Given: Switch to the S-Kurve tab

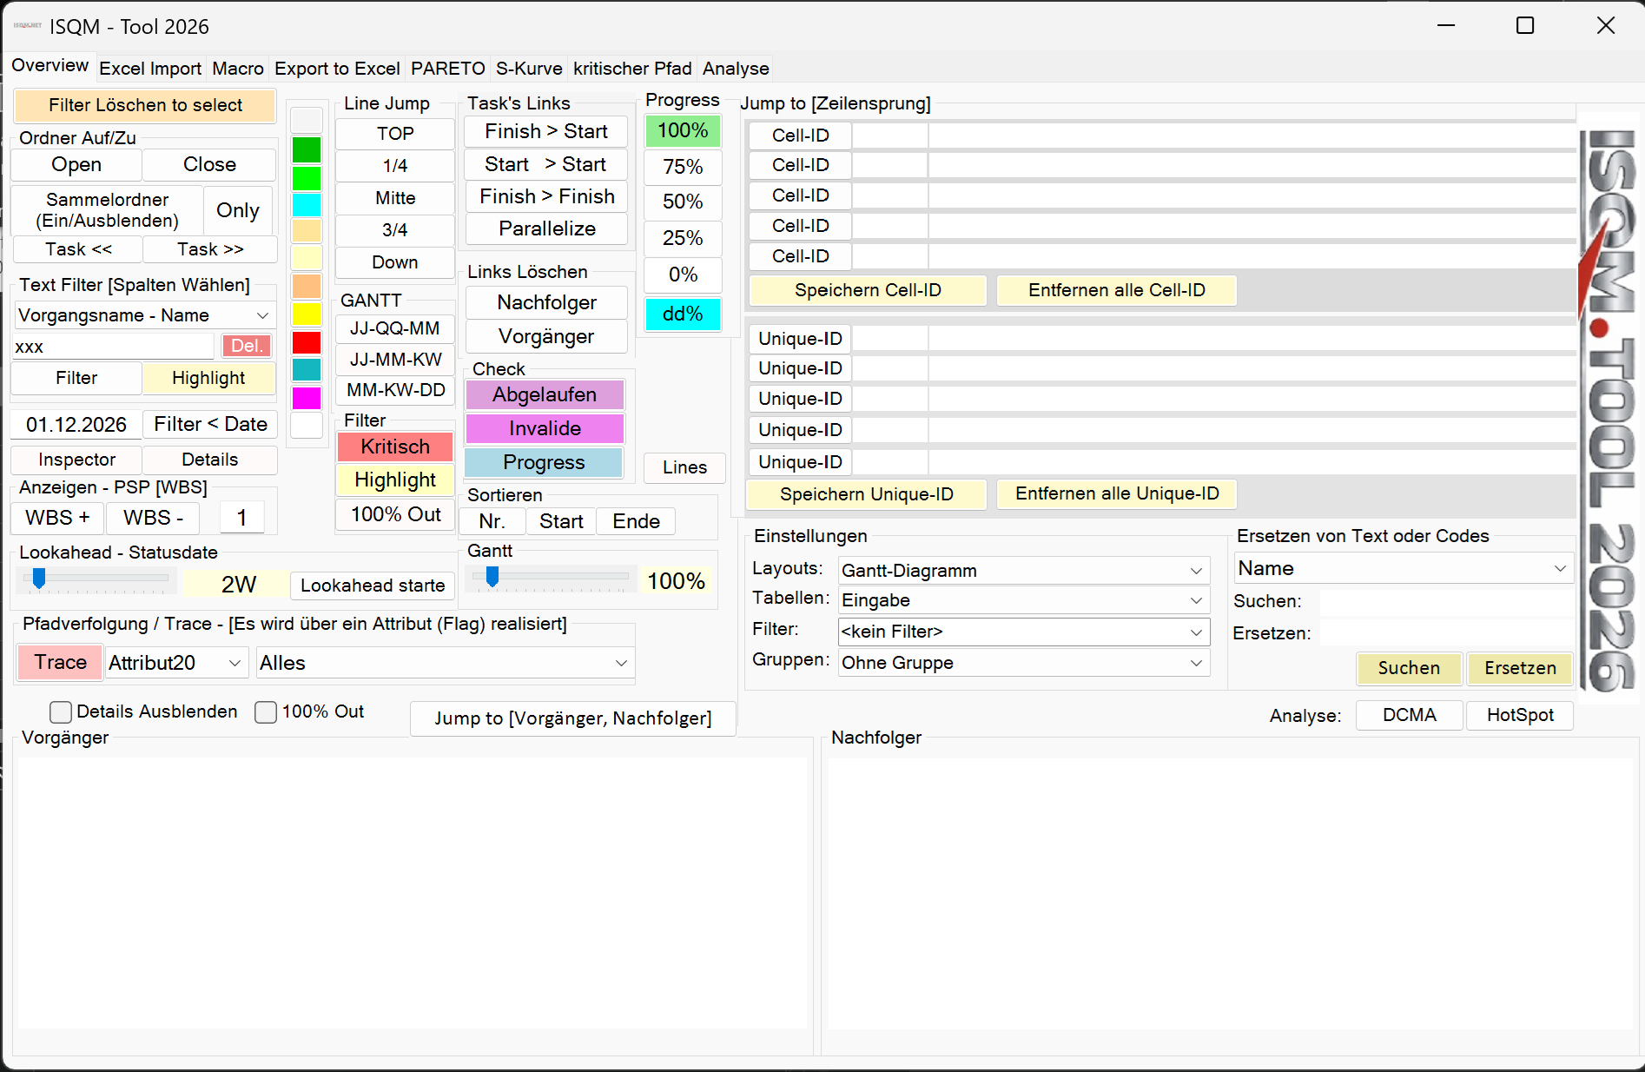Looking at the screenshot, I should (529, 69).
